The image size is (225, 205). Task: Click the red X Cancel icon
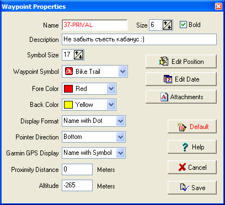click(182, 168)
